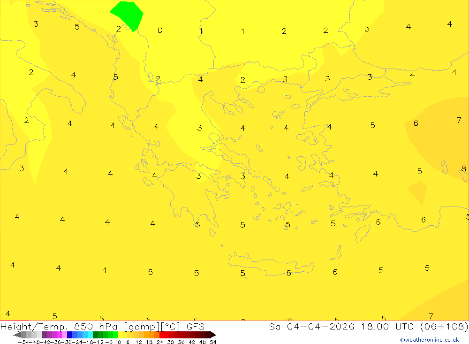Click the 'GFS' model label
469x344 pixels.
pos(195,326)
